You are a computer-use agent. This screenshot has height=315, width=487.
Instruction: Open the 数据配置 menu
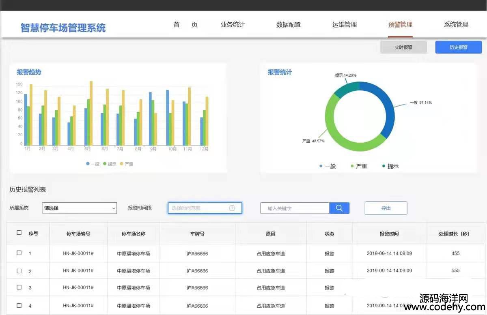click(x=289, y=25)
